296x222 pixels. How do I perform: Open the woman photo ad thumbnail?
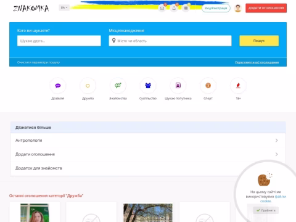click(35, 213)
